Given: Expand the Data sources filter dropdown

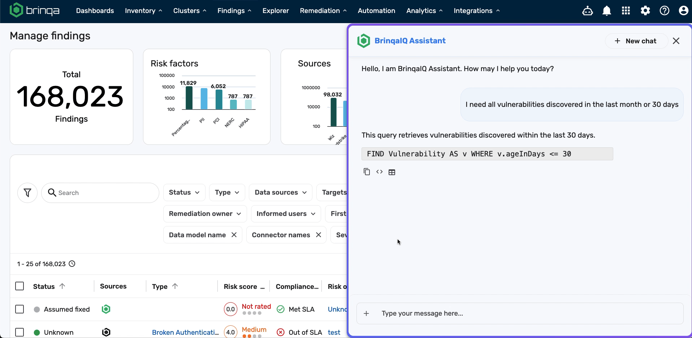Looking at the screenshot, I should tap(281, 192).
